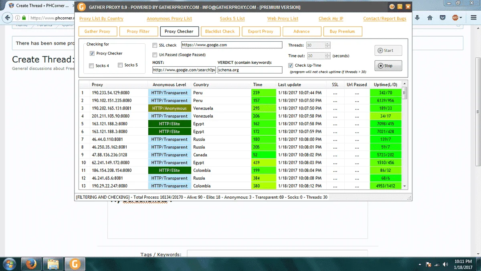Open network signal icon in system tray
This screenshot has height=271, width=481.
click(x=437, y=264)
